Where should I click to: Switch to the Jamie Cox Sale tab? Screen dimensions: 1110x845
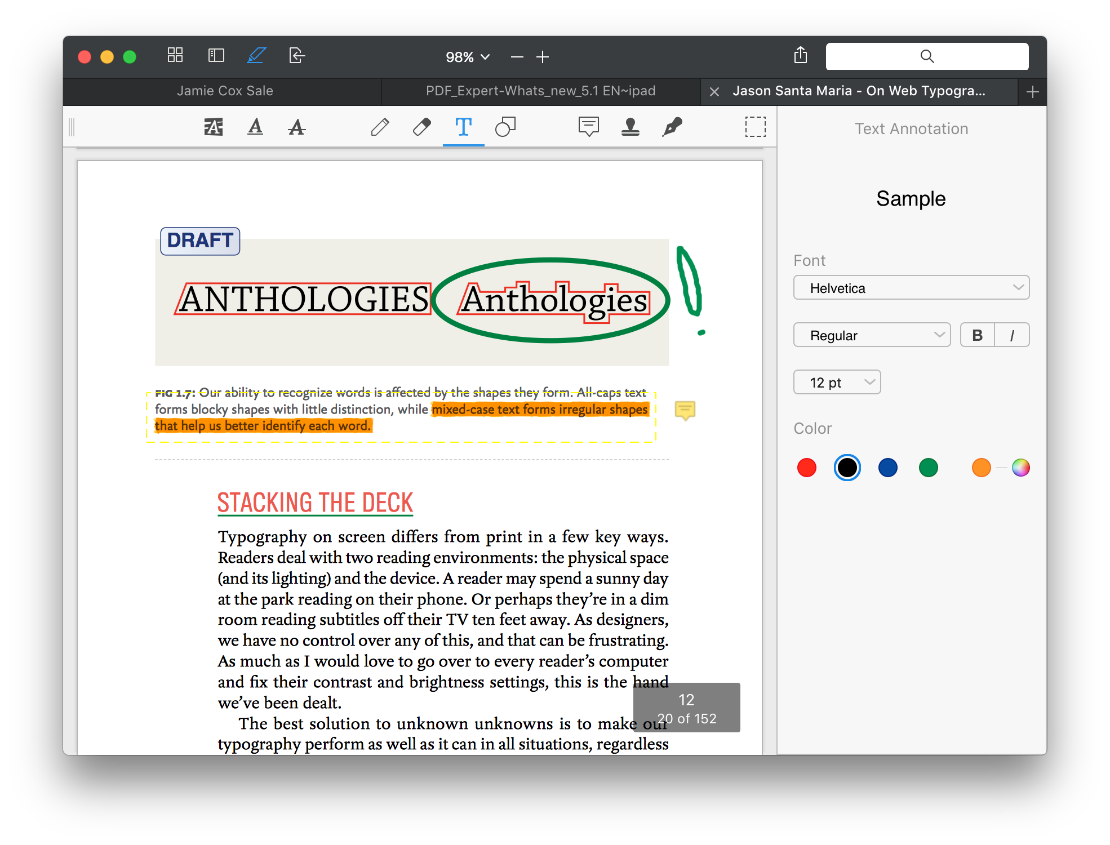click(225, 91)
